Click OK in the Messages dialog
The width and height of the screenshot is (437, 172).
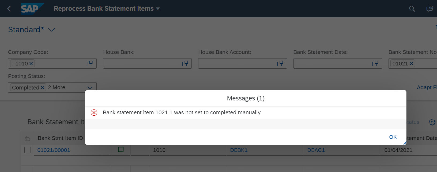pos(393,137)
